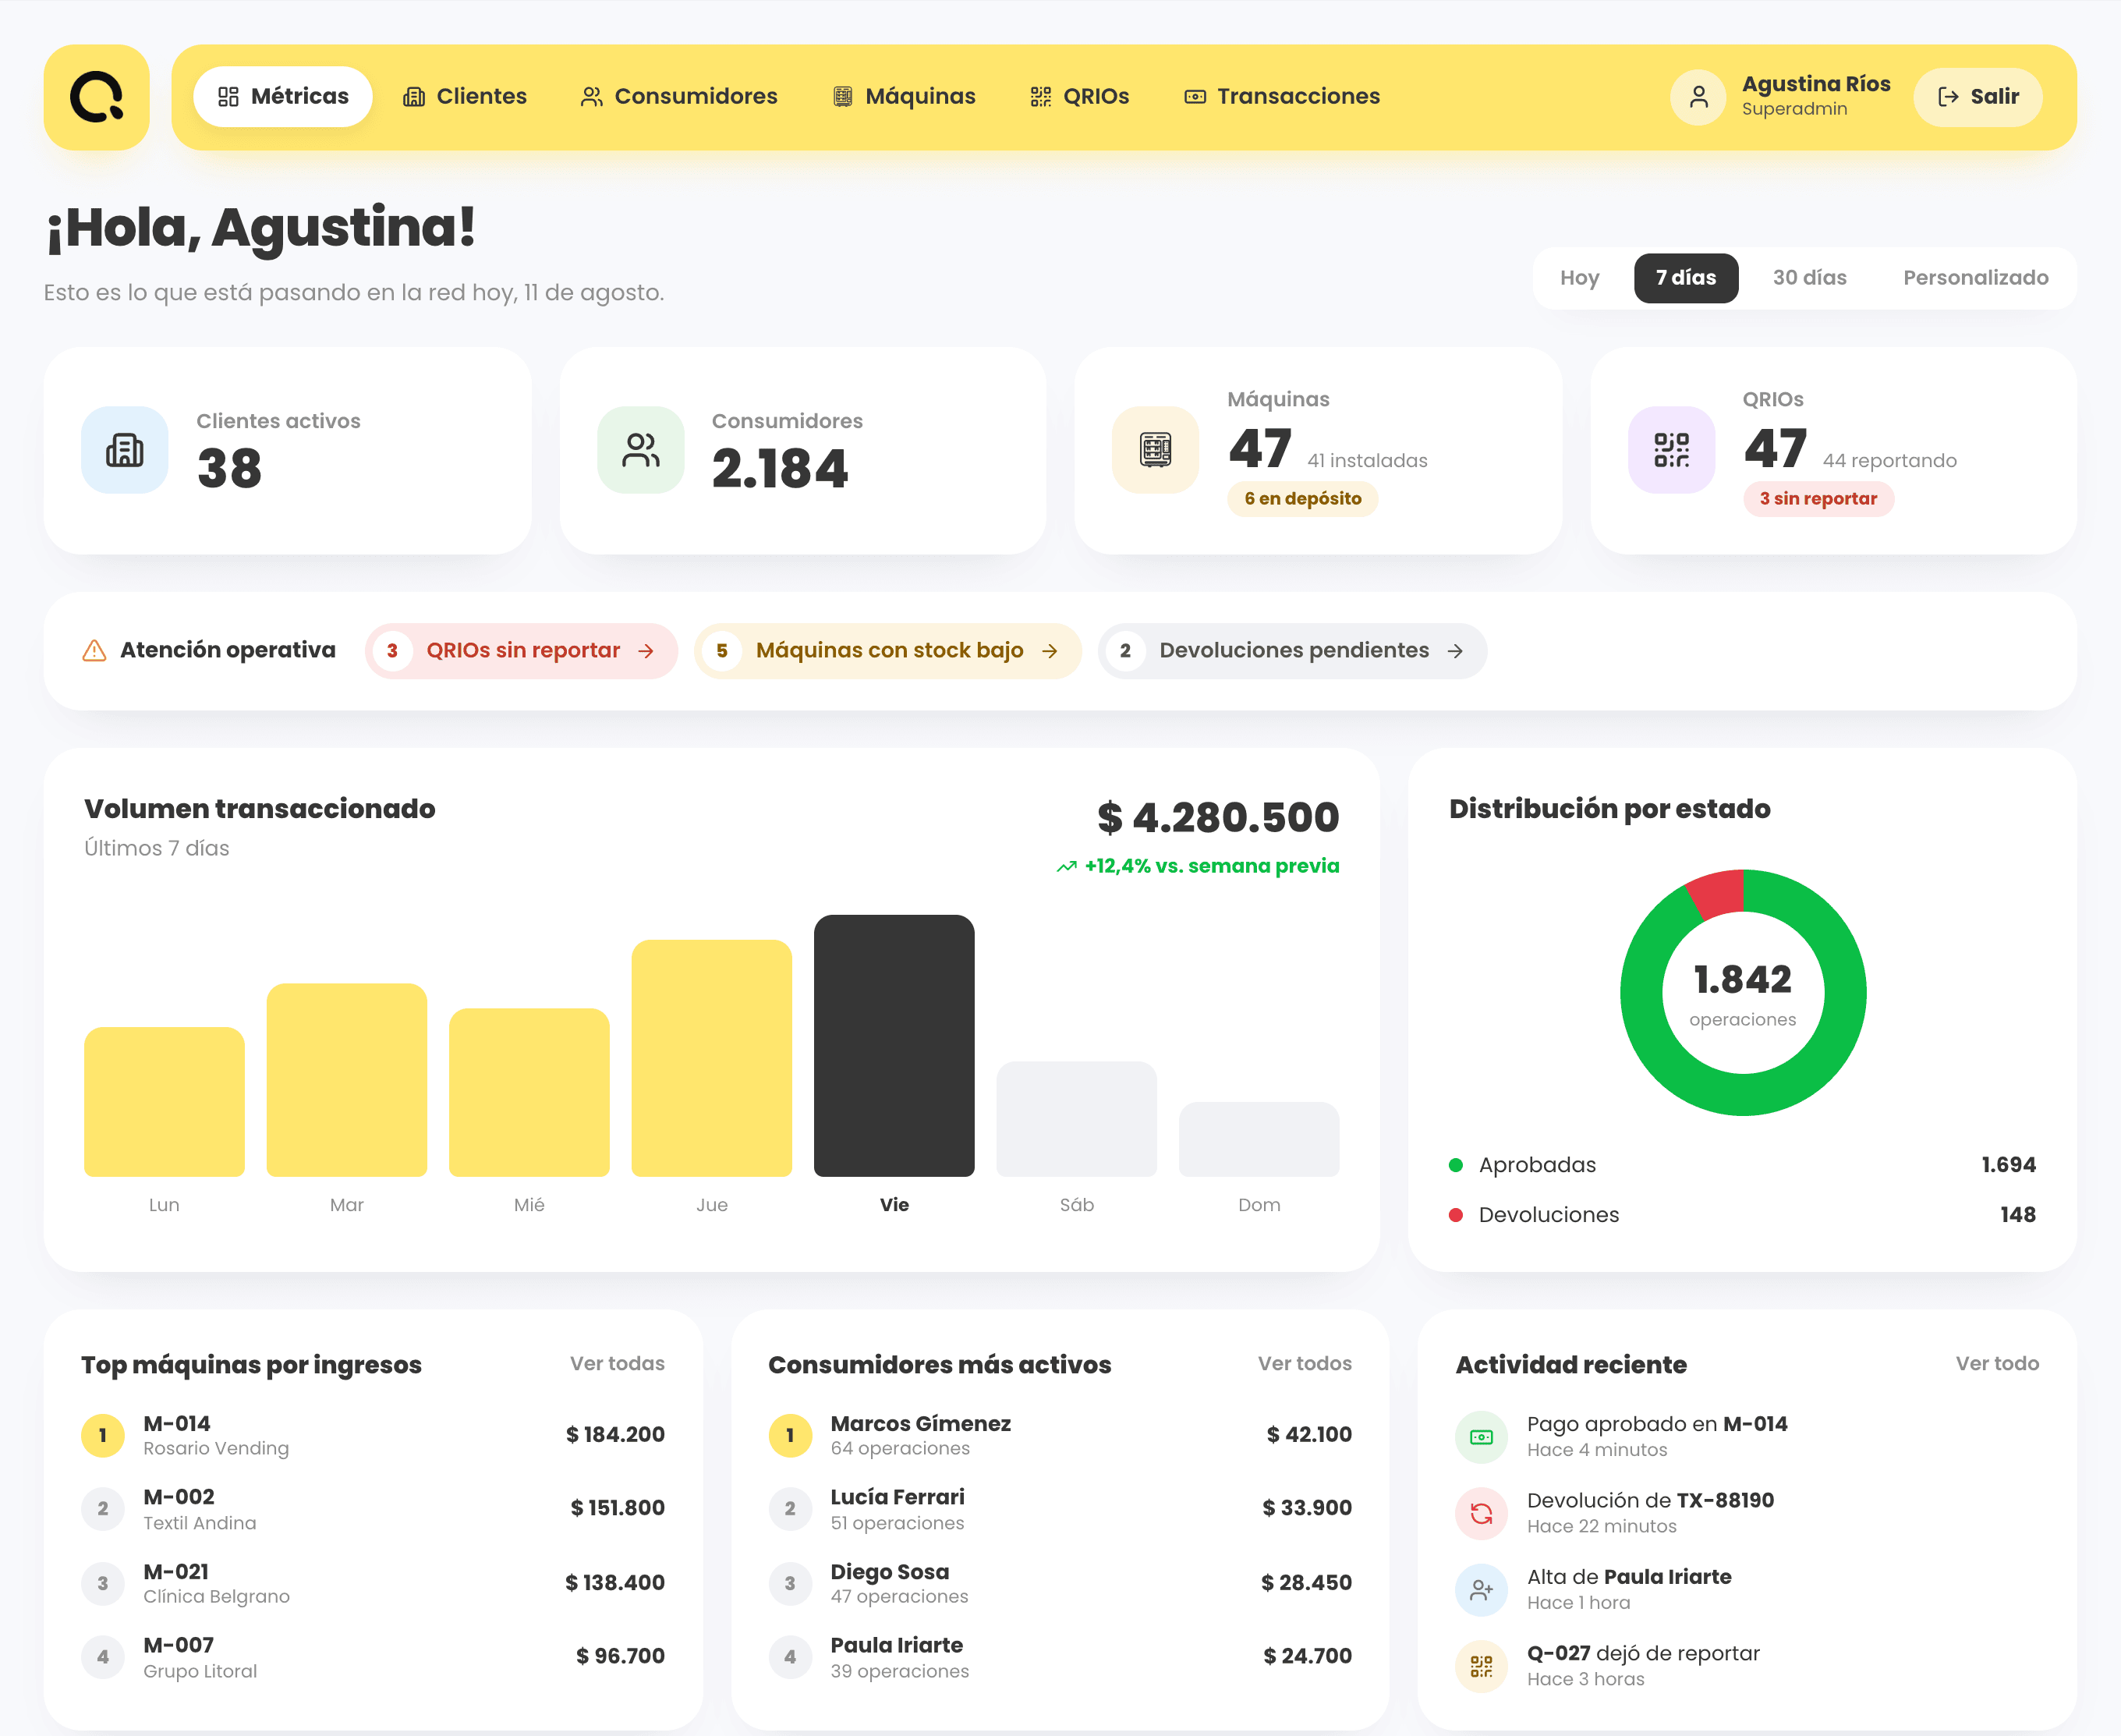
Task: Select the Hoy time range
Action: (1580, 278)
